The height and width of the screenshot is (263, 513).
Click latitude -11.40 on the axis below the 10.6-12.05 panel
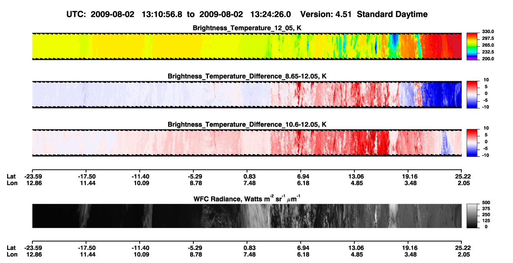pyautogui.click(x=140, y=177)
